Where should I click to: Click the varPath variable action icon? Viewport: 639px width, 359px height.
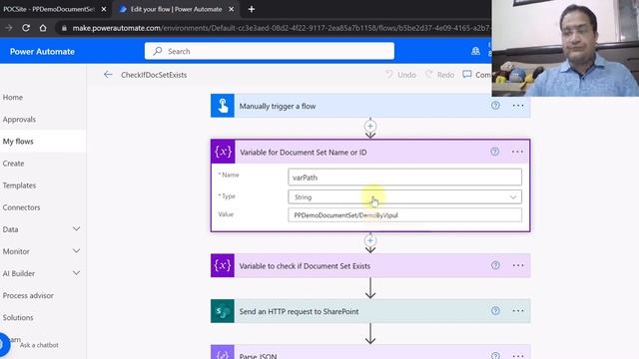[224, 152]
